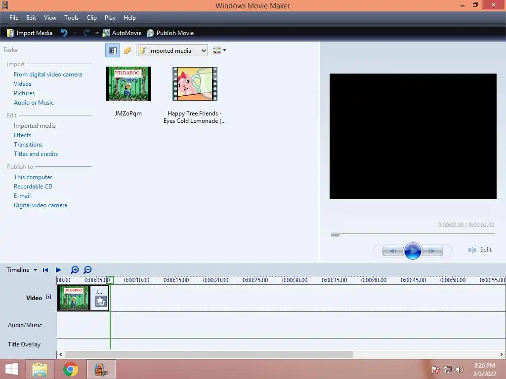The width and height of the screenshot is (506, 379).
Task: Step to the previous frame
Action: point(393,251)
